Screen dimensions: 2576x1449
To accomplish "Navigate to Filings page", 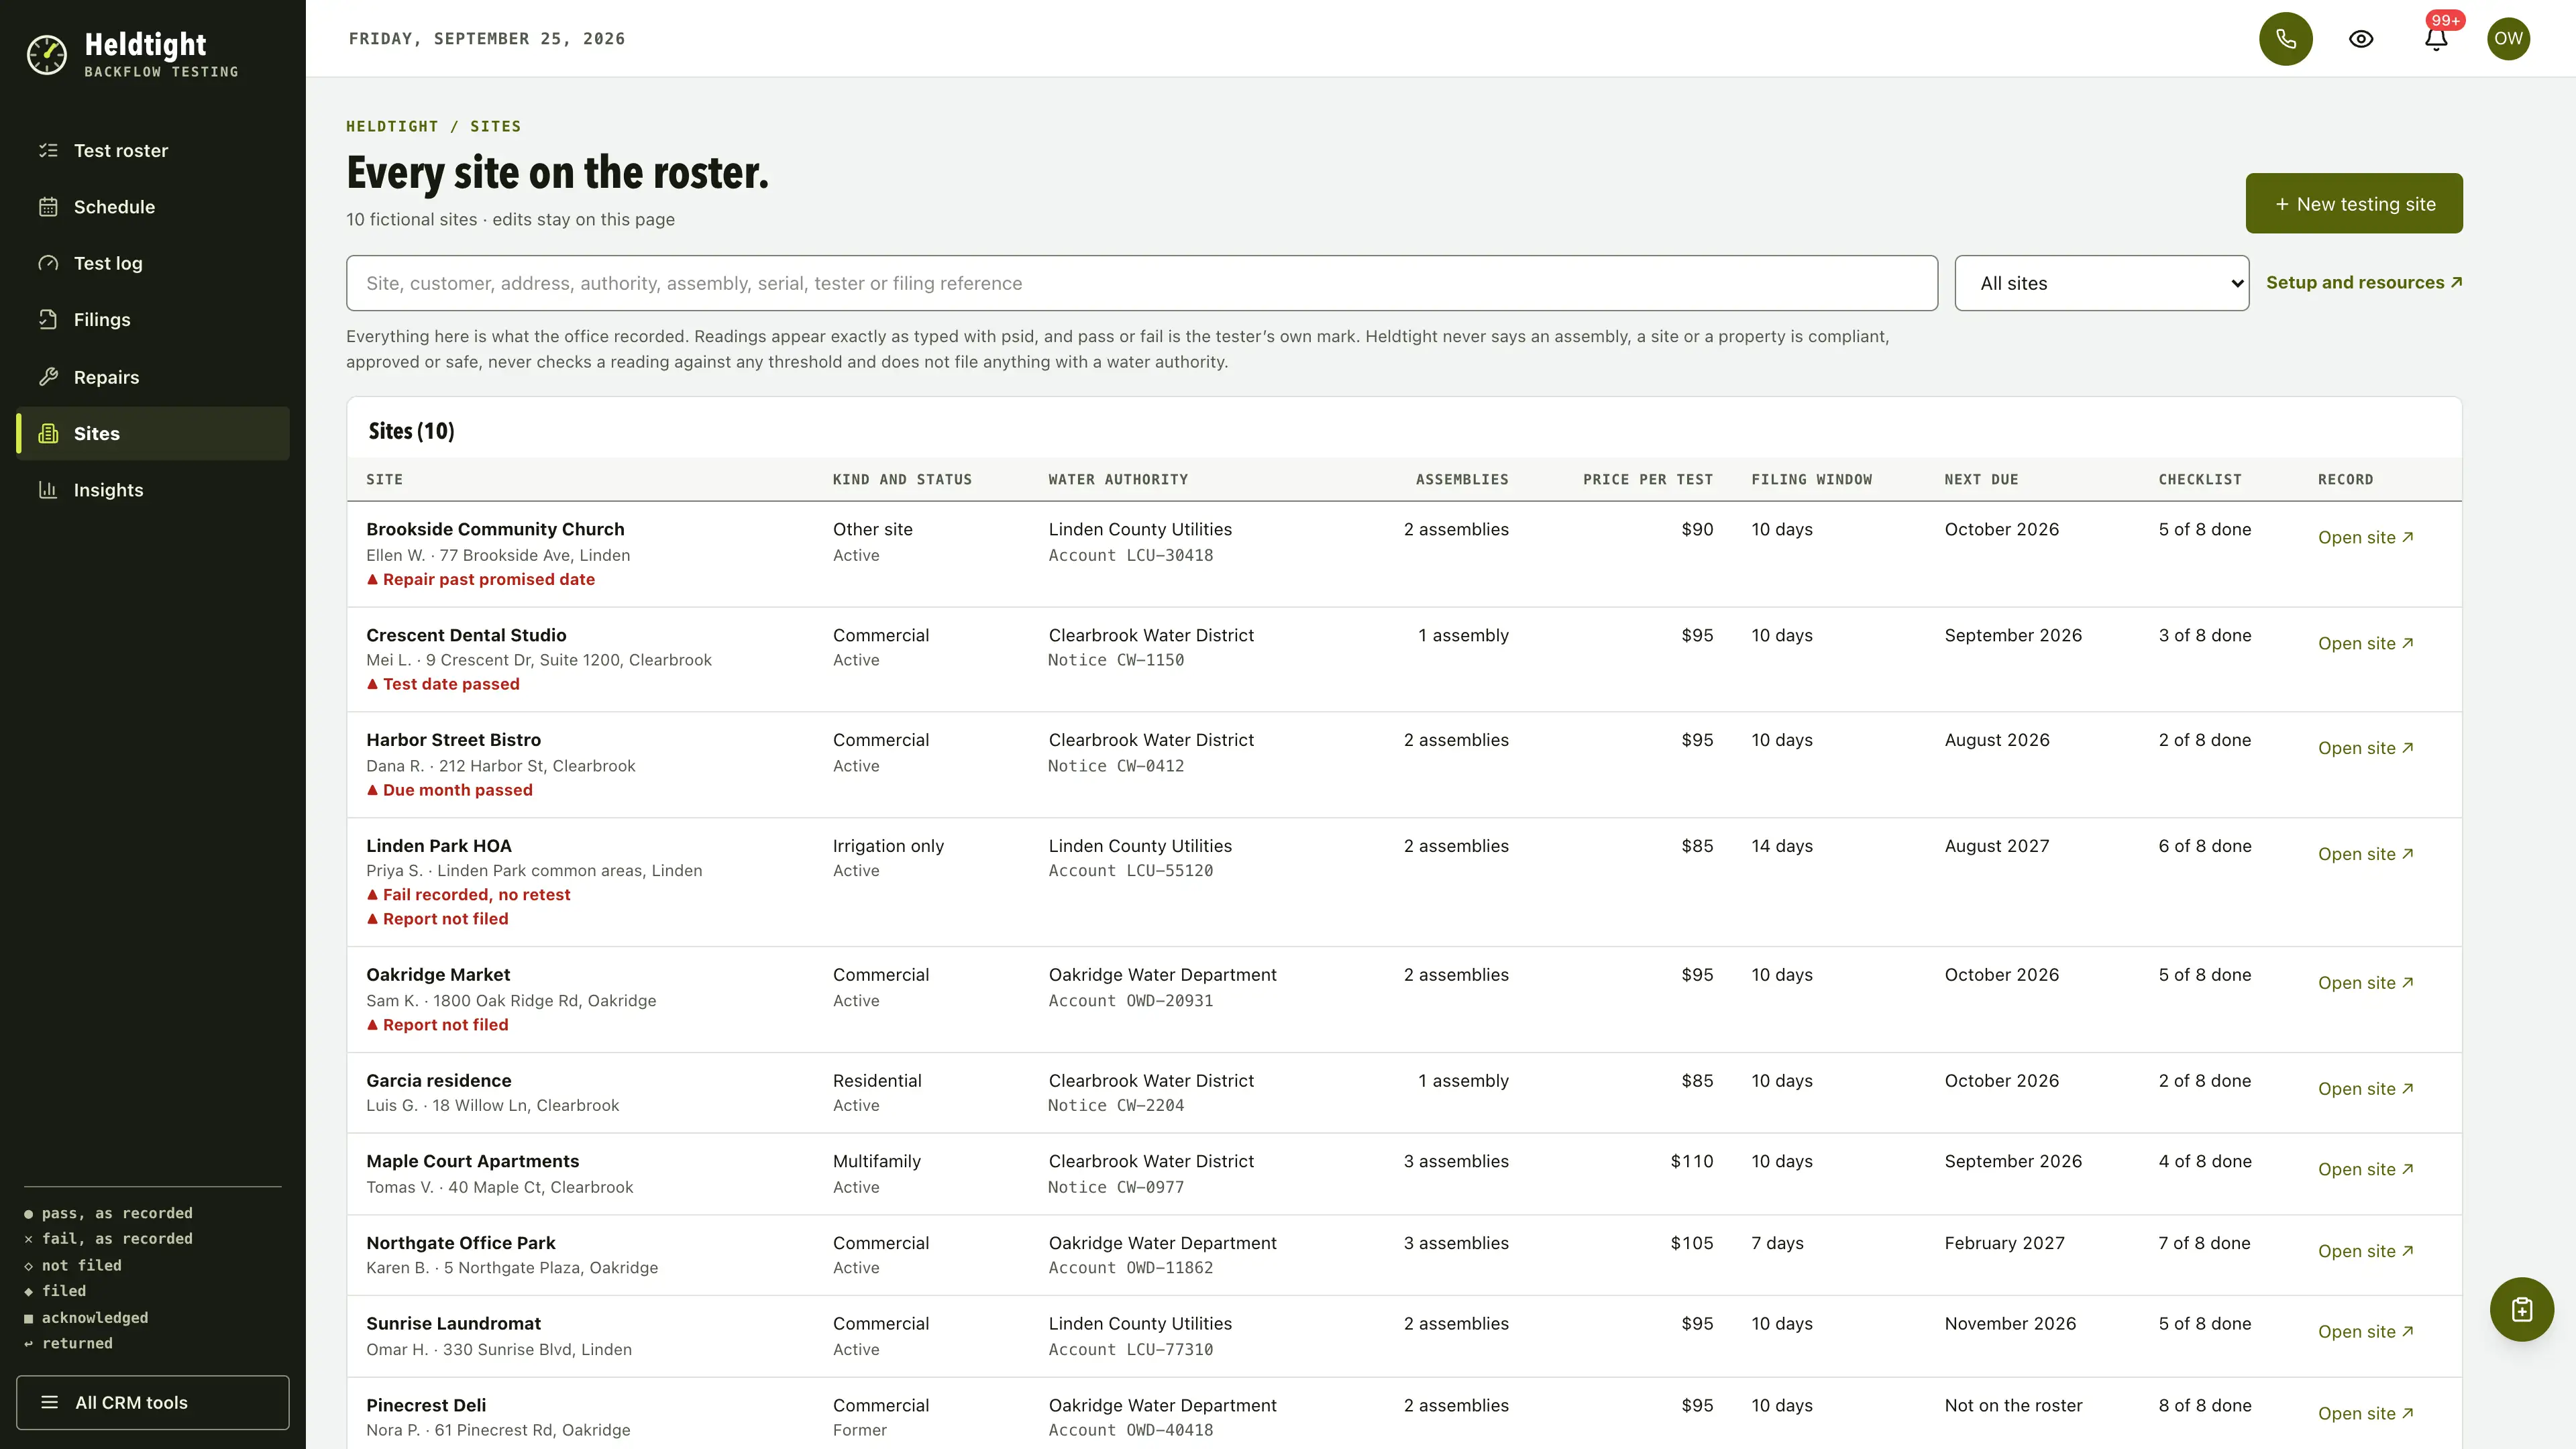I will (153, 320).
